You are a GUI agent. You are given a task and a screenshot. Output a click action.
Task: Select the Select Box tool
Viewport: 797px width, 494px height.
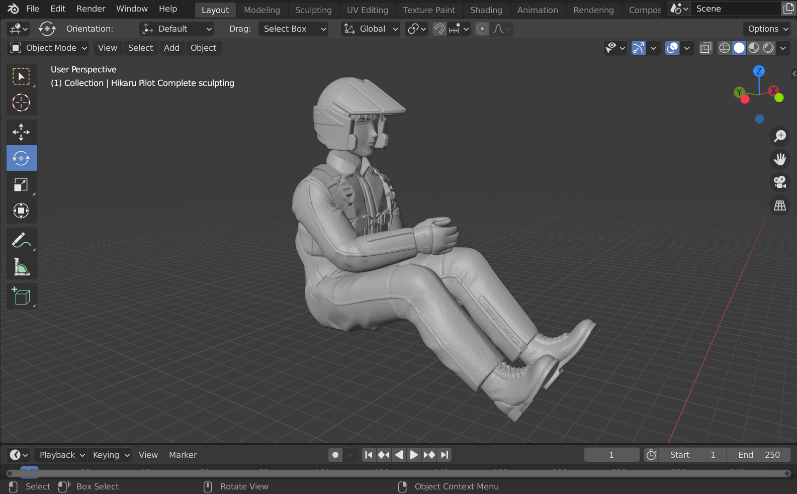[x=21, y=76]
